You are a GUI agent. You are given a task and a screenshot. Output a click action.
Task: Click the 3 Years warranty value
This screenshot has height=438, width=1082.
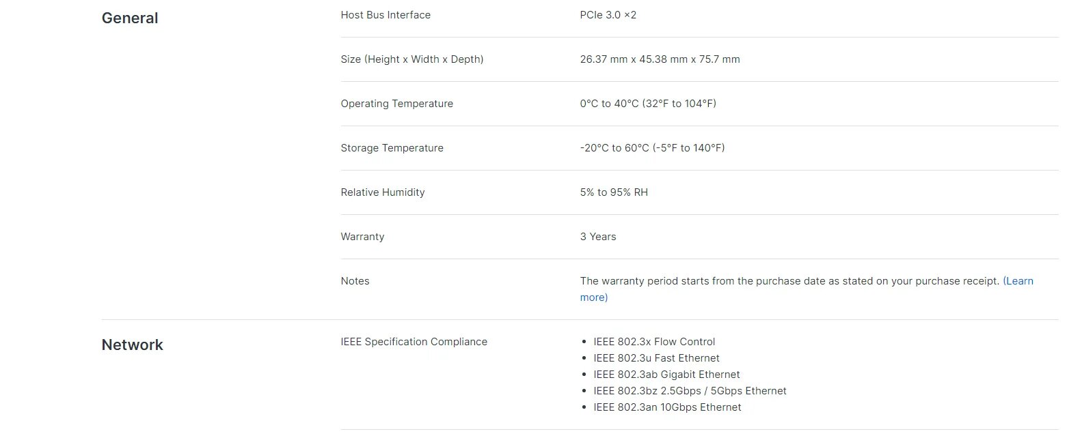[x=598, y=237]
